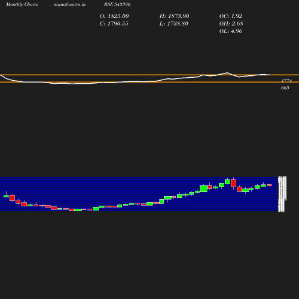Click the munafasutra.in site label
The height and width of the screenshot is (299, 299).
point(69,5)
